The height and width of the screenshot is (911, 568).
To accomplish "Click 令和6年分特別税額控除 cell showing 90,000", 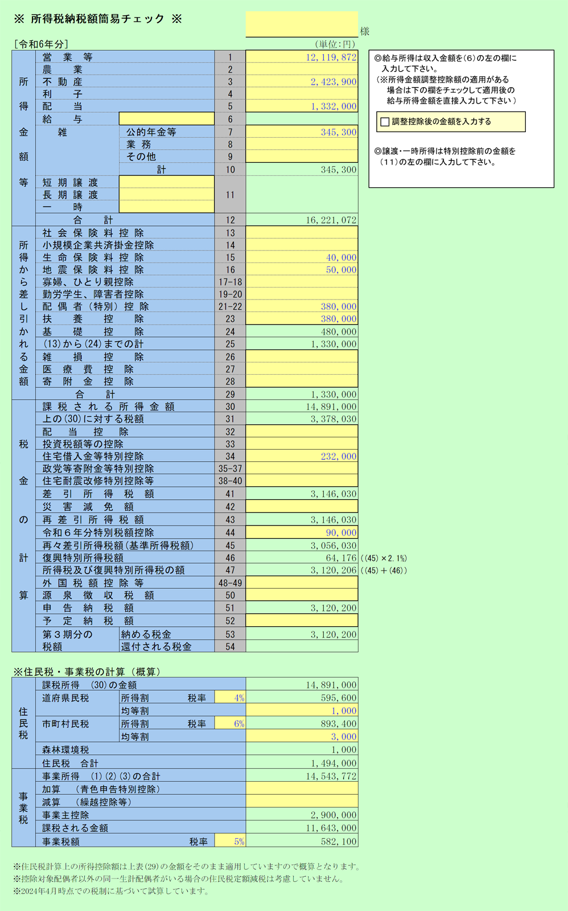I will (302, 532).
